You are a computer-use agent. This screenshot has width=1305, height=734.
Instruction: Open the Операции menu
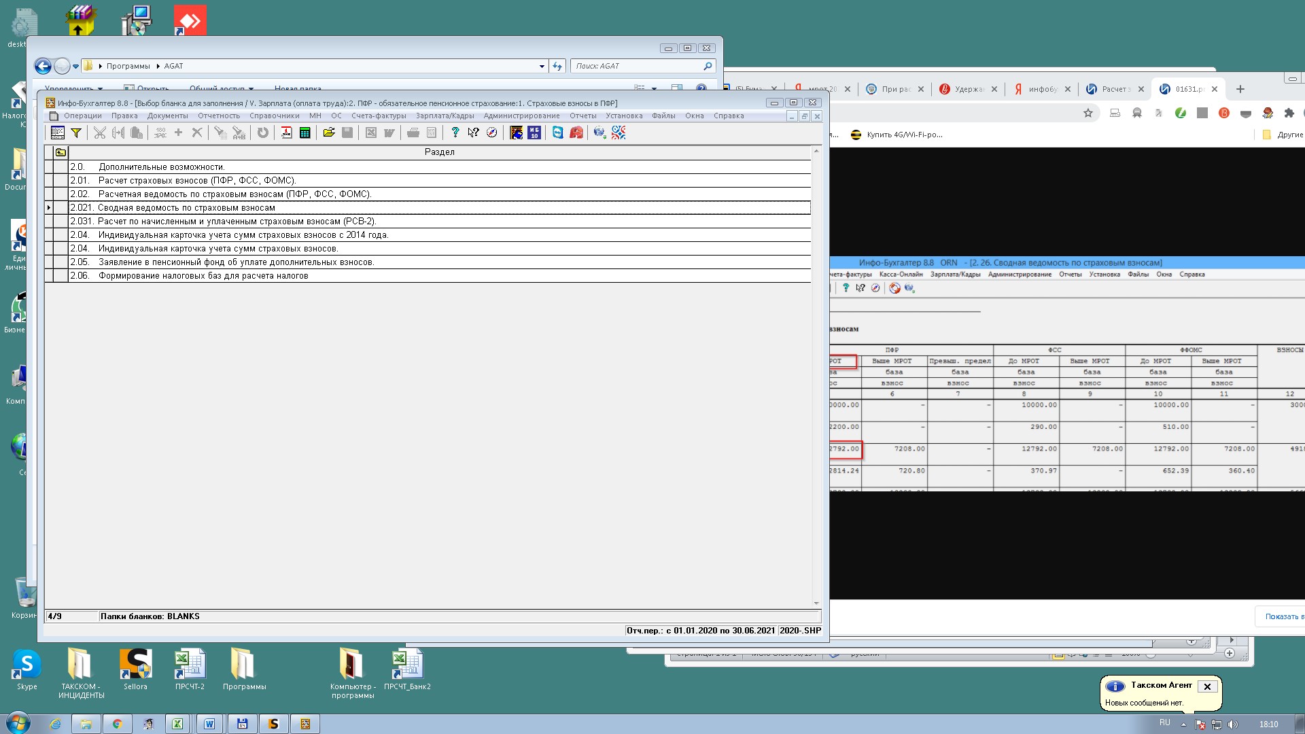tap(83, 116)
